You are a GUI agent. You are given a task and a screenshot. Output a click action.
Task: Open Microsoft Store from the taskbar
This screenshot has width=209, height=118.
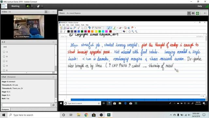[x=94, y=115]
